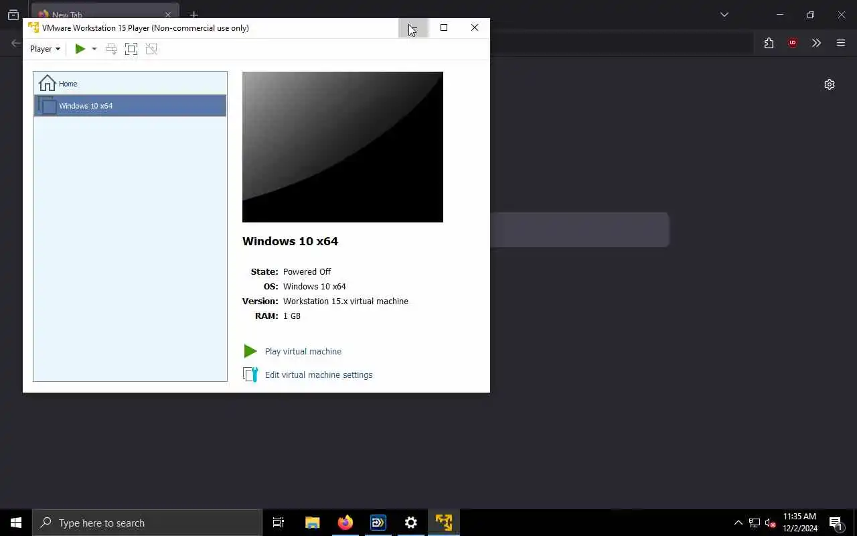The width and height of the screenshot is (857, 536).
Task: Show more Firefox toolbar tools chevron
Action: pos(816,43)
